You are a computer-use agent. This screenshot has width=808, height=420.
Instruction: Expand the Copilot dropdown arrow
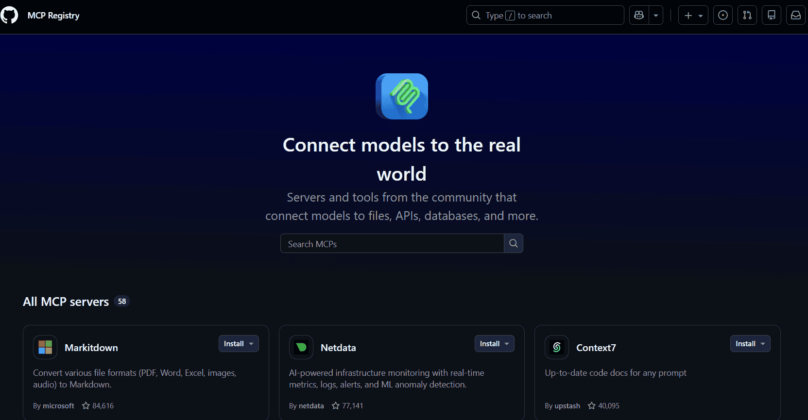pos(656,16)
